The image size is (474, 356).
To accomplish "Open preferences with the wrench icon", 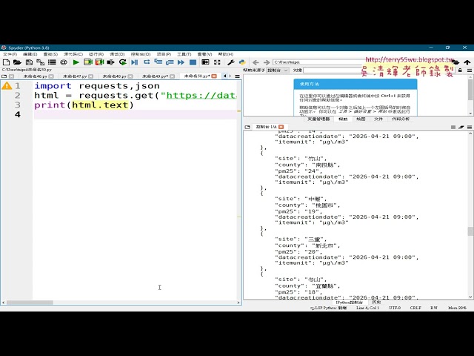I will [x=230, y=62].
